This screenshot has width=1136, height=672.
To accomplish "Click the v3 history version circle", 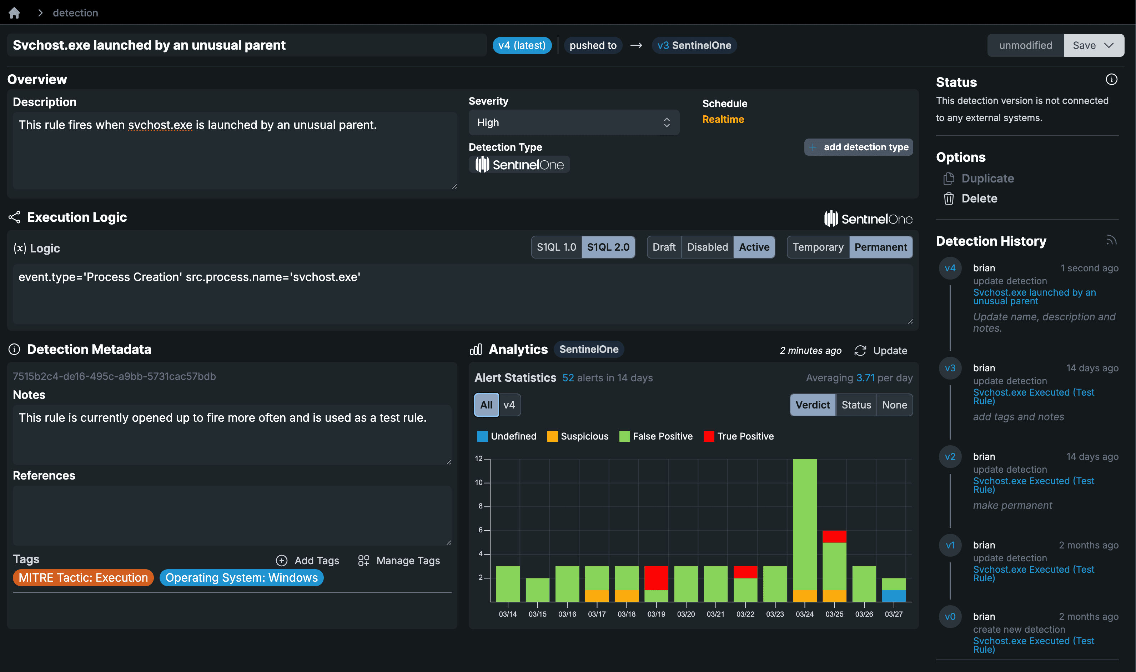I will (x=950, y=368).
